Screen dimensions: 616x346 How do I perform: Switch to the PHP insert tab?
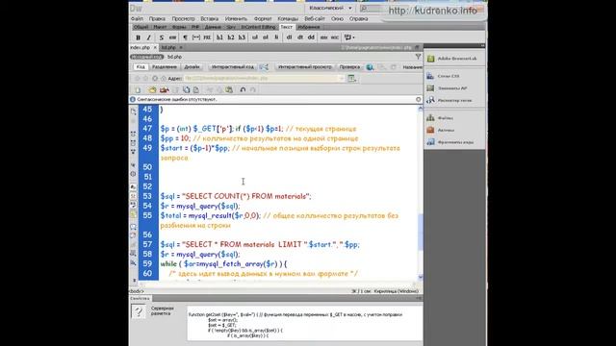[195, 27]
